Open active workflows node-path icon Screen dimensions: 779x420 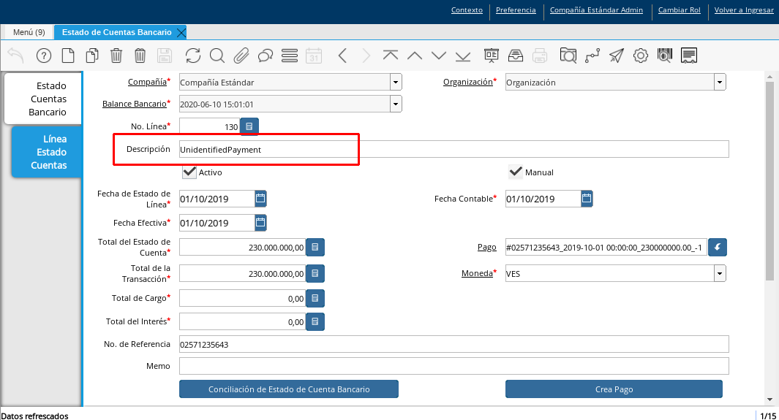click(592, 56)
